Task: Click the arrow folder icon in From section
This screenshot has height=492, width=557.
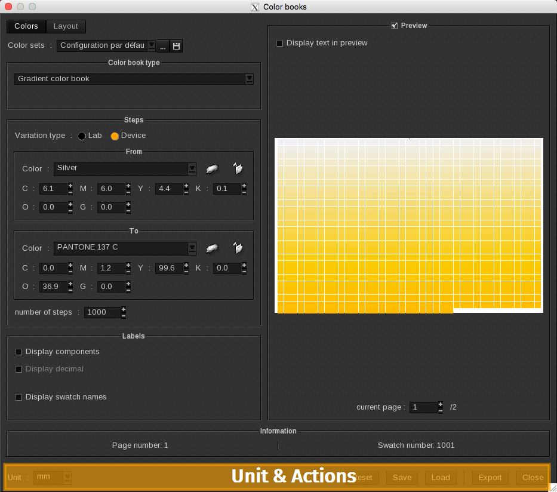Action: 238,170
